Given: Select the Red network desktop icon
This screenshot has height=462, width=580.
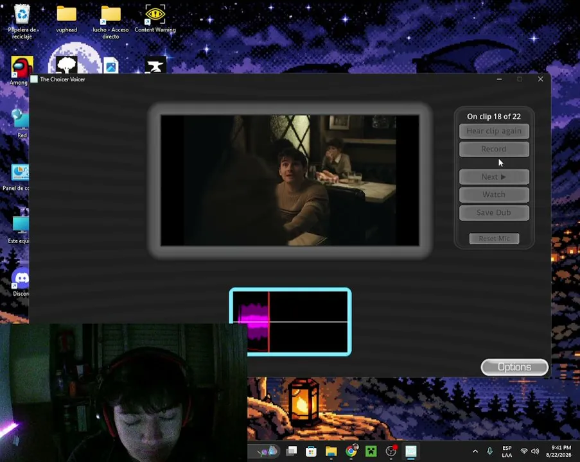Looking at the screenshot, I should click(21, 124).
